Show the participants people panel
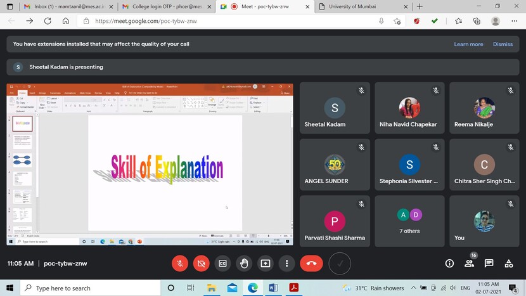Image resolution: width=526 pixels, height=296 pixels. (470, 263)
